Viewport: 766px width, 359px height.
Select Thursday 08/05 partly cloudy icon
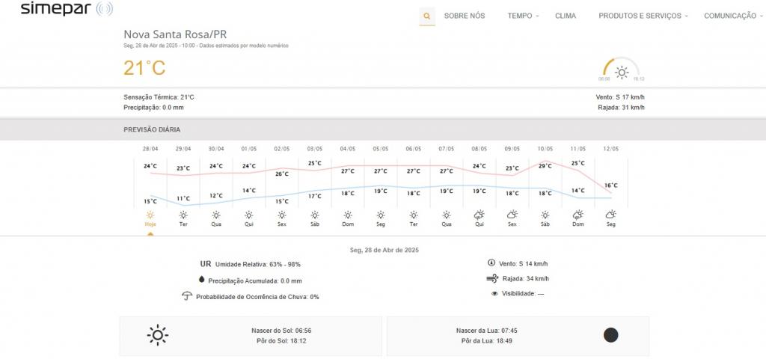[479, 215]
